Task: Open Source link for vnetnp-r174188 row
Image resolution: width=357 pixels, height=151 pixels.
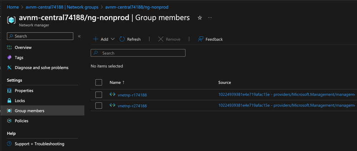Action: (x=287, y=94)
